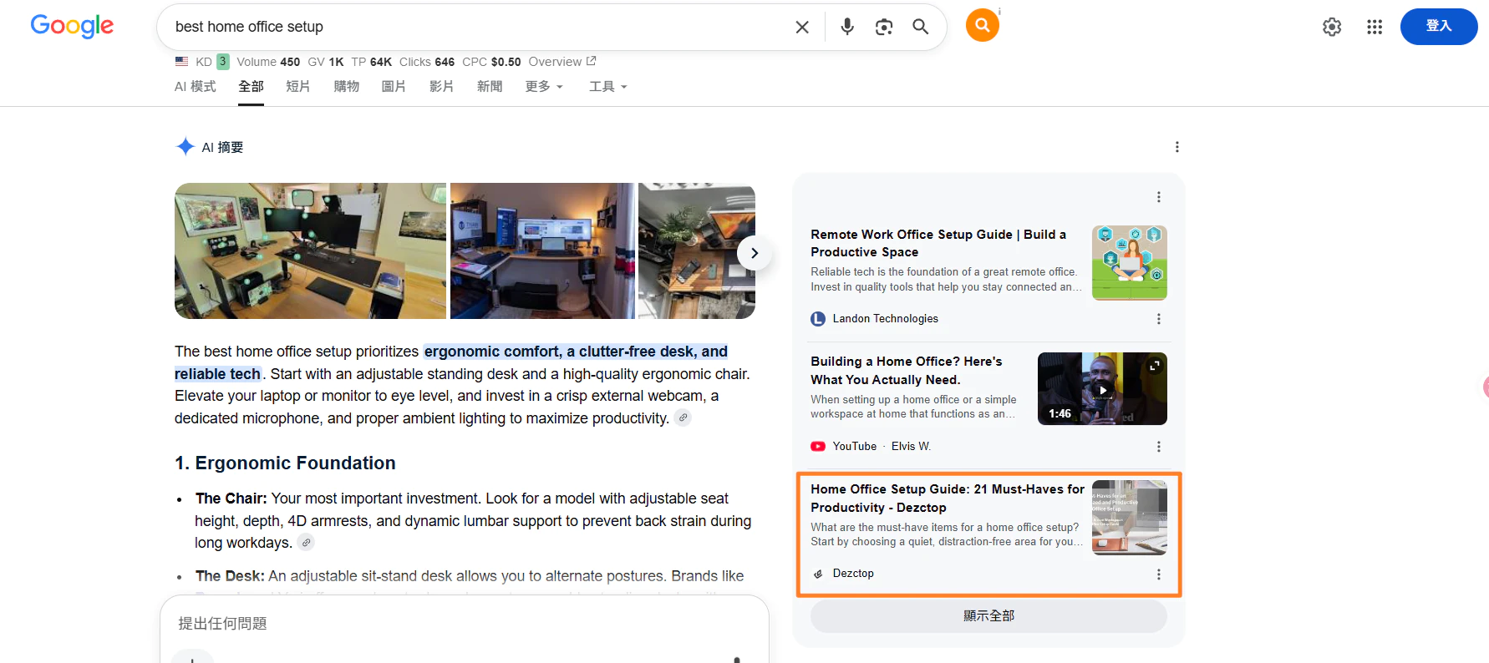The image size is (1489, 663).
Task: Open the Google logo homepage
Action: [x=72, y=26]
